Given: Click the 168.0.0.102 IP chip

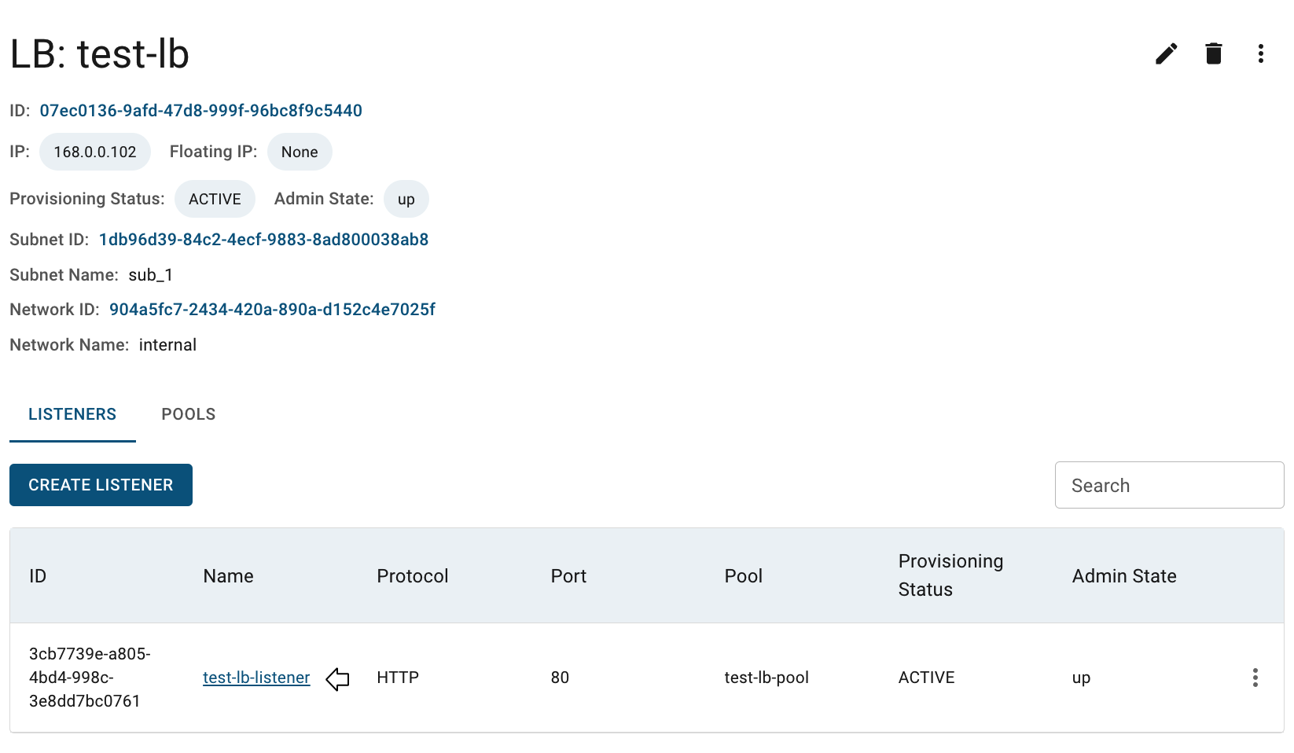Looking at the screenshot, I should coord(95,152).
